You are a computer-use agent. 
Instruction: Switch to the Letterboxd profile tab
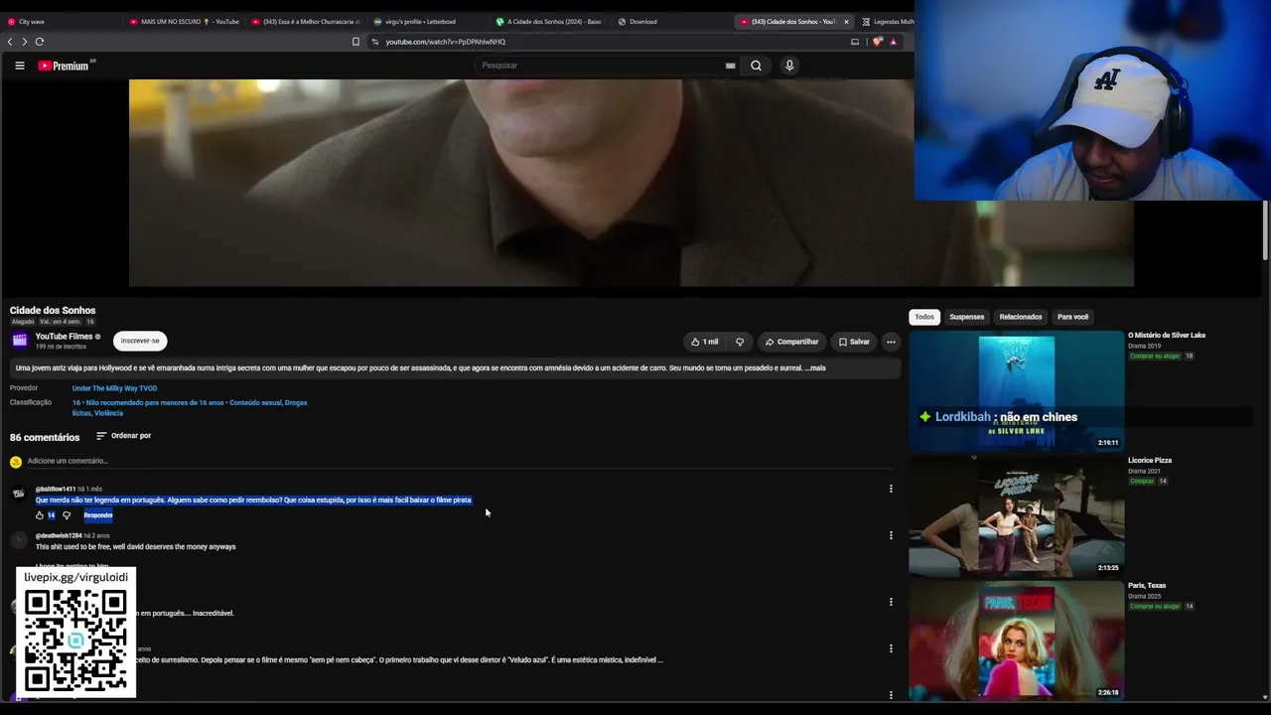pyautogui.click(x=427, y=22)
